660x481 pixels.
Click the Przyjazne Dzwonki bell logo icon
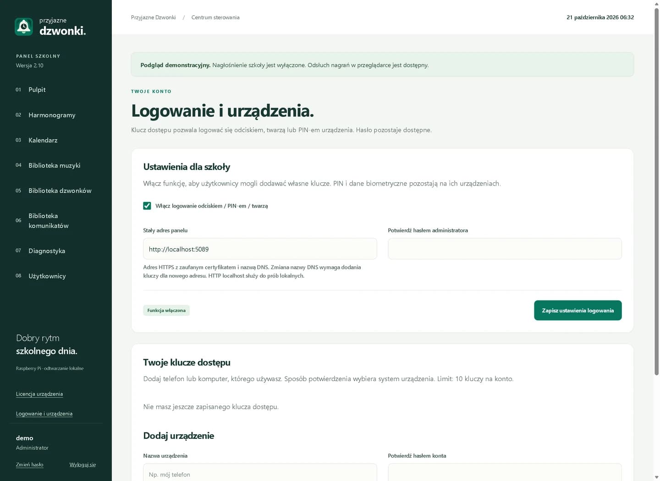[24, 27]
